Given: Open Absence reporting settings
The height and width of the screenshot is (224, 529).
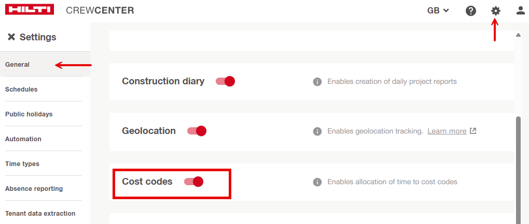Looking at the screenshot, I should pos(34,189).
